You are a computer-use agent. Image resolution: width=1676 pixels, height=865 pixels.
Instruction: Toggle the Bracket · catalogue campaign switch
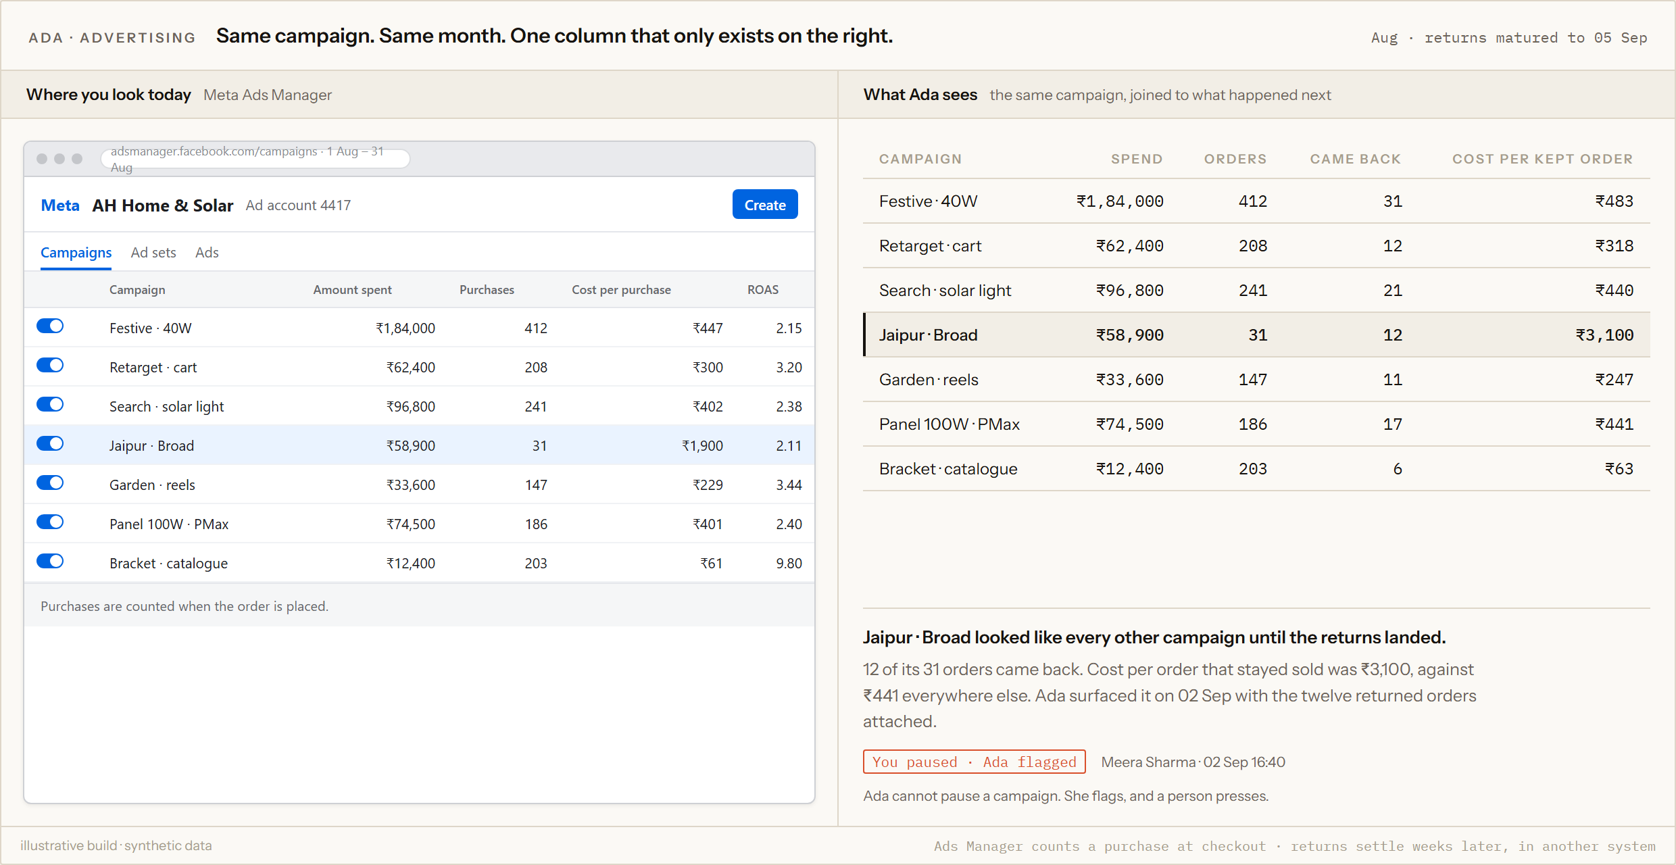click(x=50, y=562)
